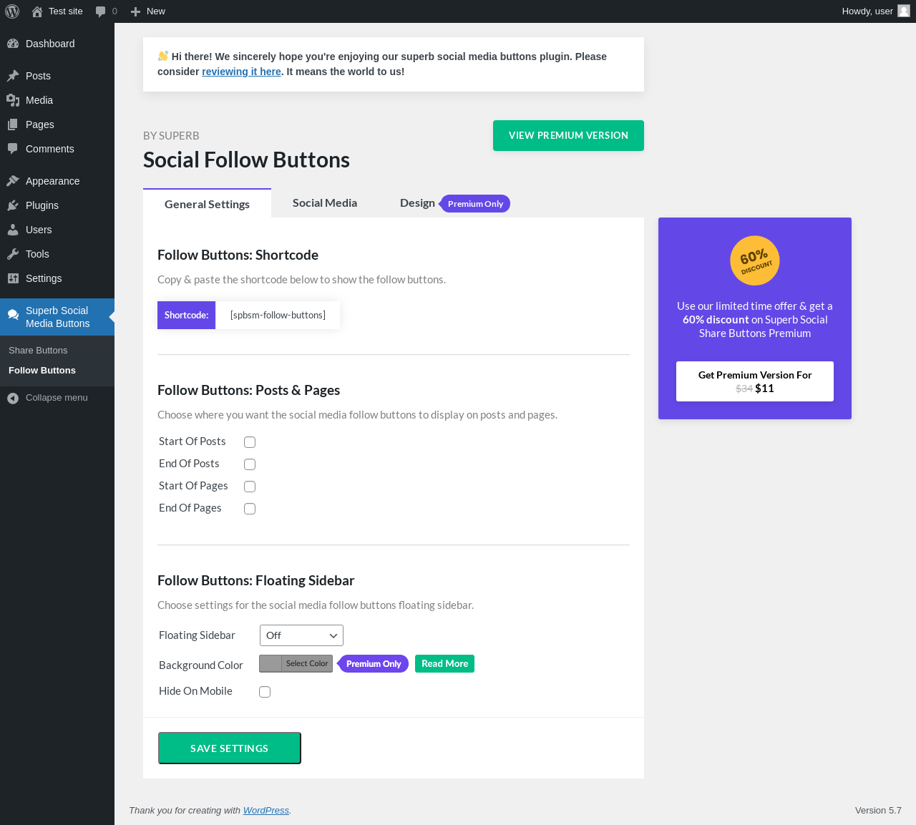Image resolution: width=916 pixels, height=825 pixels.
Task: Click the Plugins plug icon
Action: pos(13,205)
